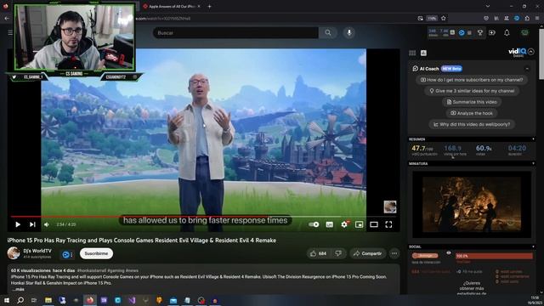
Task: Open a new browser tab
Action: click(209, 6)
